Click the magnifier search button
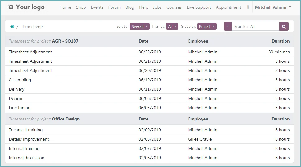Viewport: 301px width, 167px height. (284, 27)
